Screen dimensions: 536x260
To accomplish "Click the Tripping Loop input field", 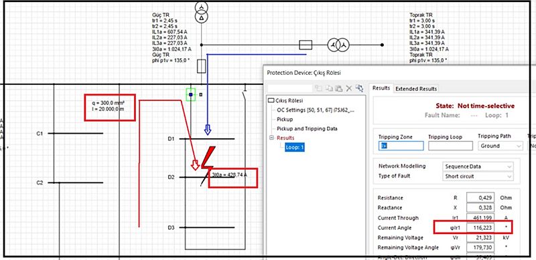I will tap(450, 146).
